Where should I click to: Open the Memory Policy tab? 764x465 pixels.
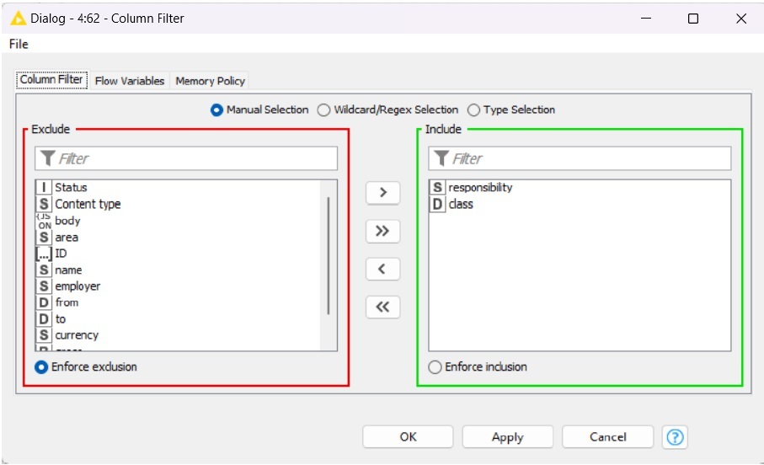click(x=210, y=81)
